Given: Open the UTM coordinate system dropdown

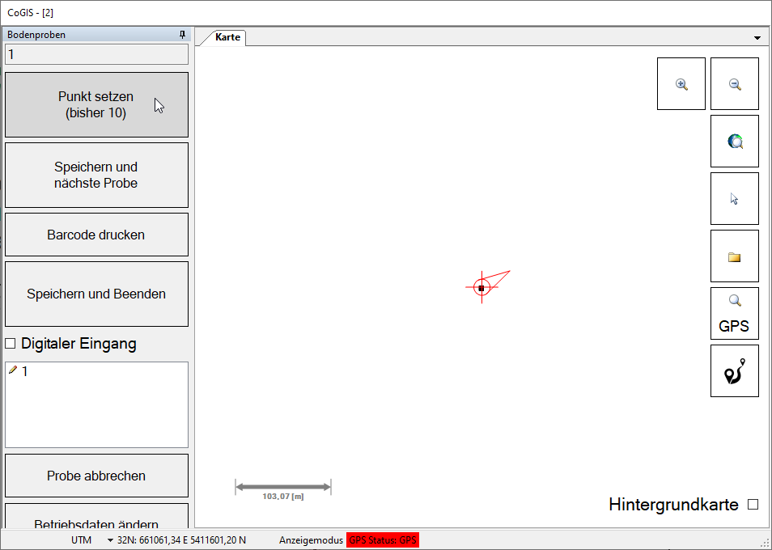Looking at the screenshot, I should click(109, 539).
